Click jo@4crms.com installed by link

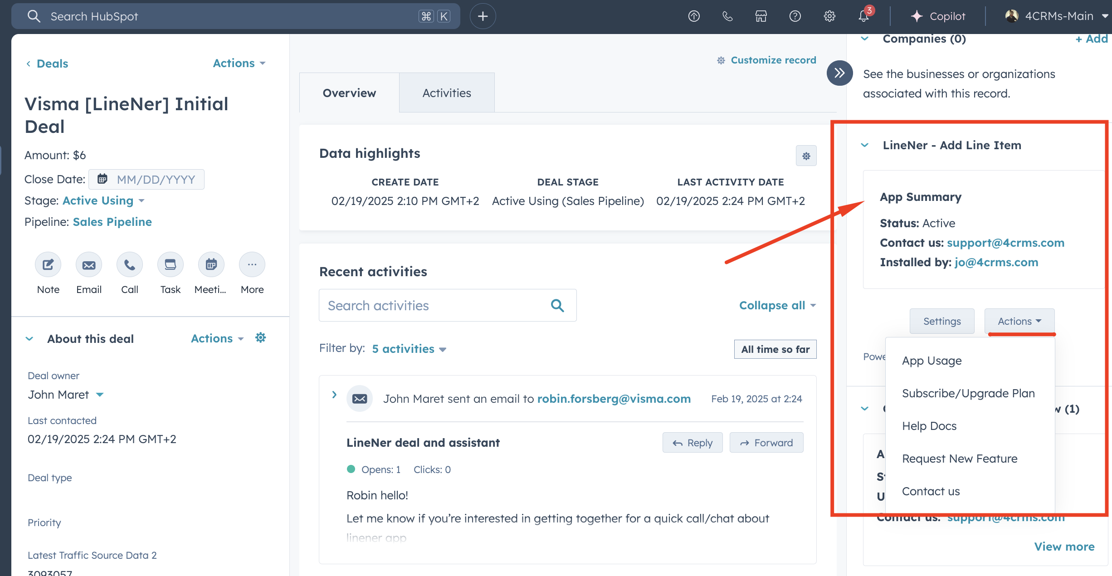point(996,262)
